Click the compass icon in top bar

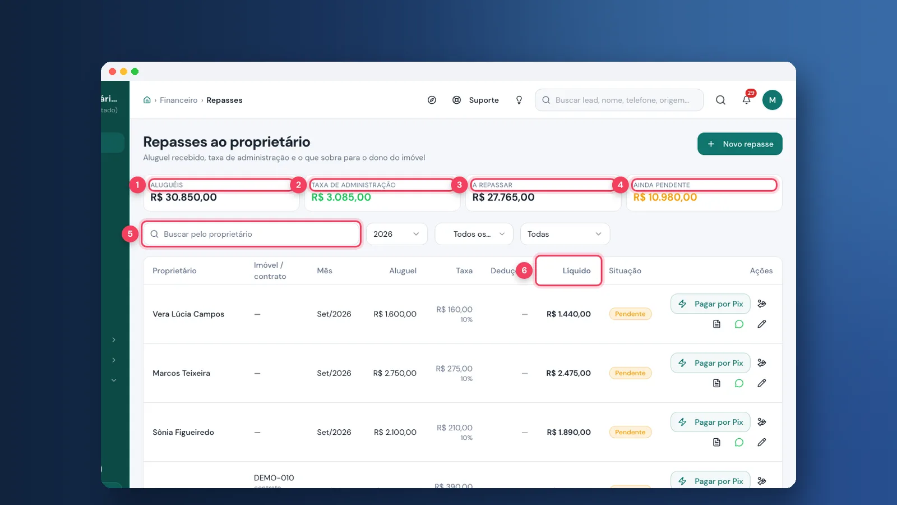pos(432,100)
